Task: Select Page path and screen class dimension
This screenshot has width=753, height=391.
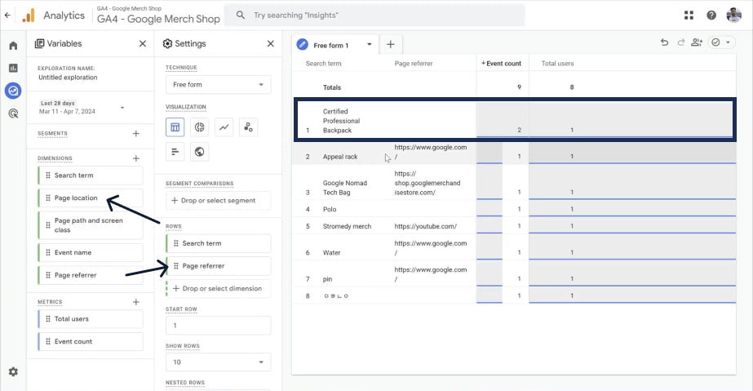Action: (x=91, y=224)
